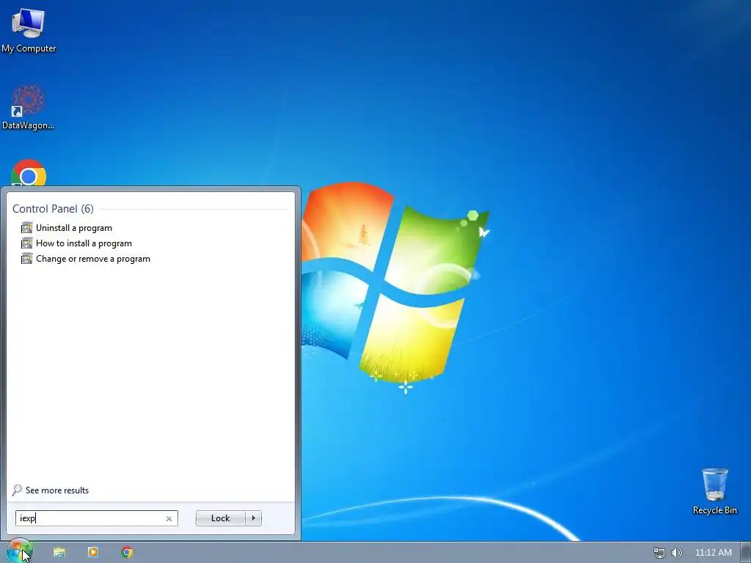This screenshot has width=751, height=563.
Task: Click the icon beside Change or remove a program
Action: (27, 259)
